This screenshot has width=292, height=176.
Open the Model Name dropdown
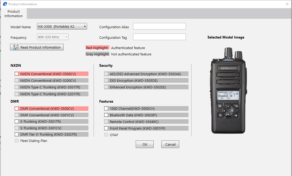point(62,26)
